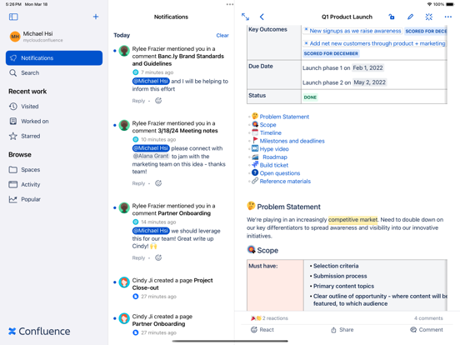Share the page
Image resolution: width=460 pixels, height=345 pixels.
[x=342, y=330]
